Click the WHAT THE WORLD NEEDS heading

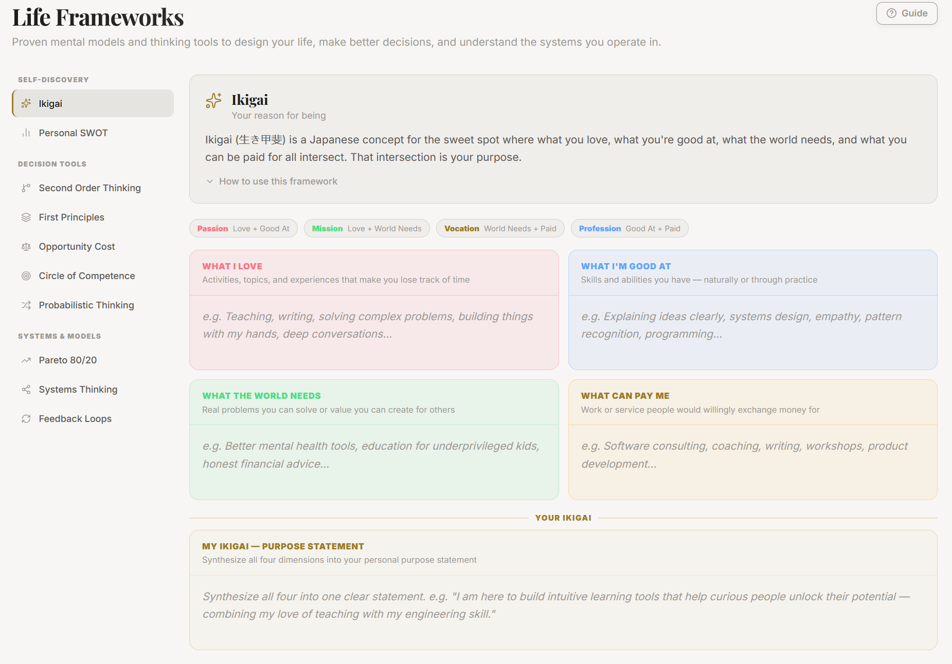[x=261, y=395]
